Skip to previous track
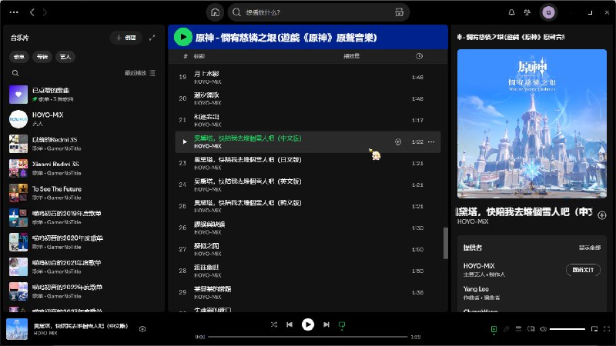Screen dimensions: 616x346 (x=290, y=324)
